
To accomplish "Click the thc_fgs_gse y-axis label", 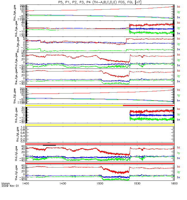I will click(x=18, y=45).
